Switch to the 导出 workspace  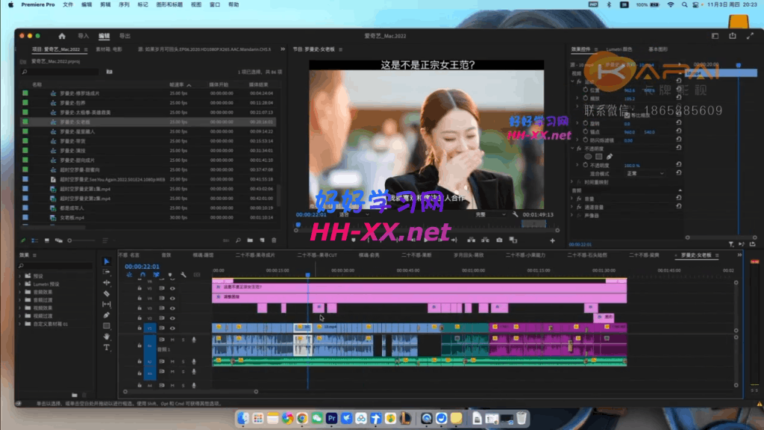point(125,36)
